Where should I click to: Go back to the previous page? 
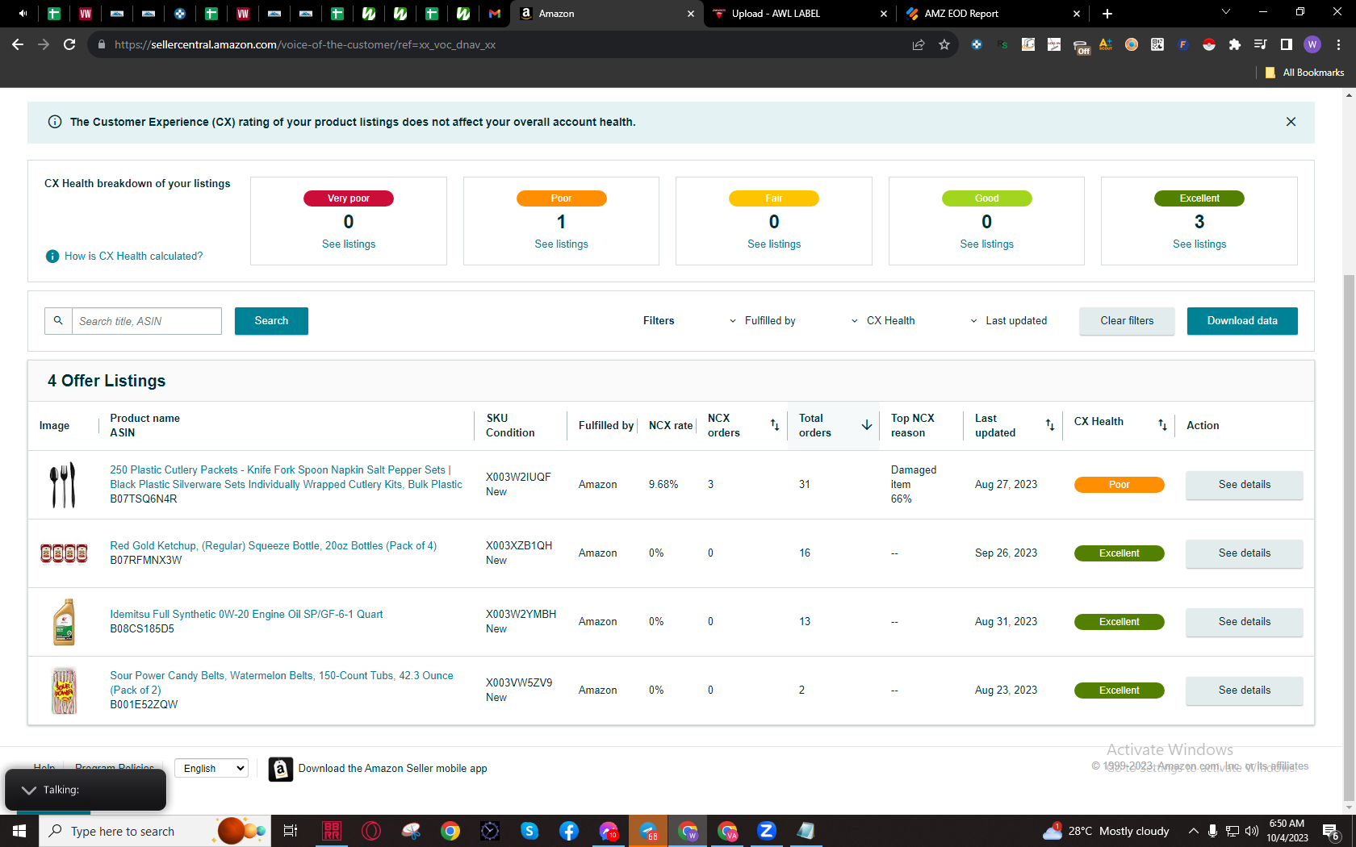18,44
